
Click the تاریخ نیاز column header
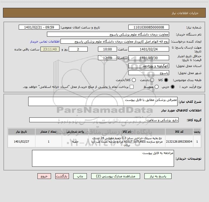21,132
